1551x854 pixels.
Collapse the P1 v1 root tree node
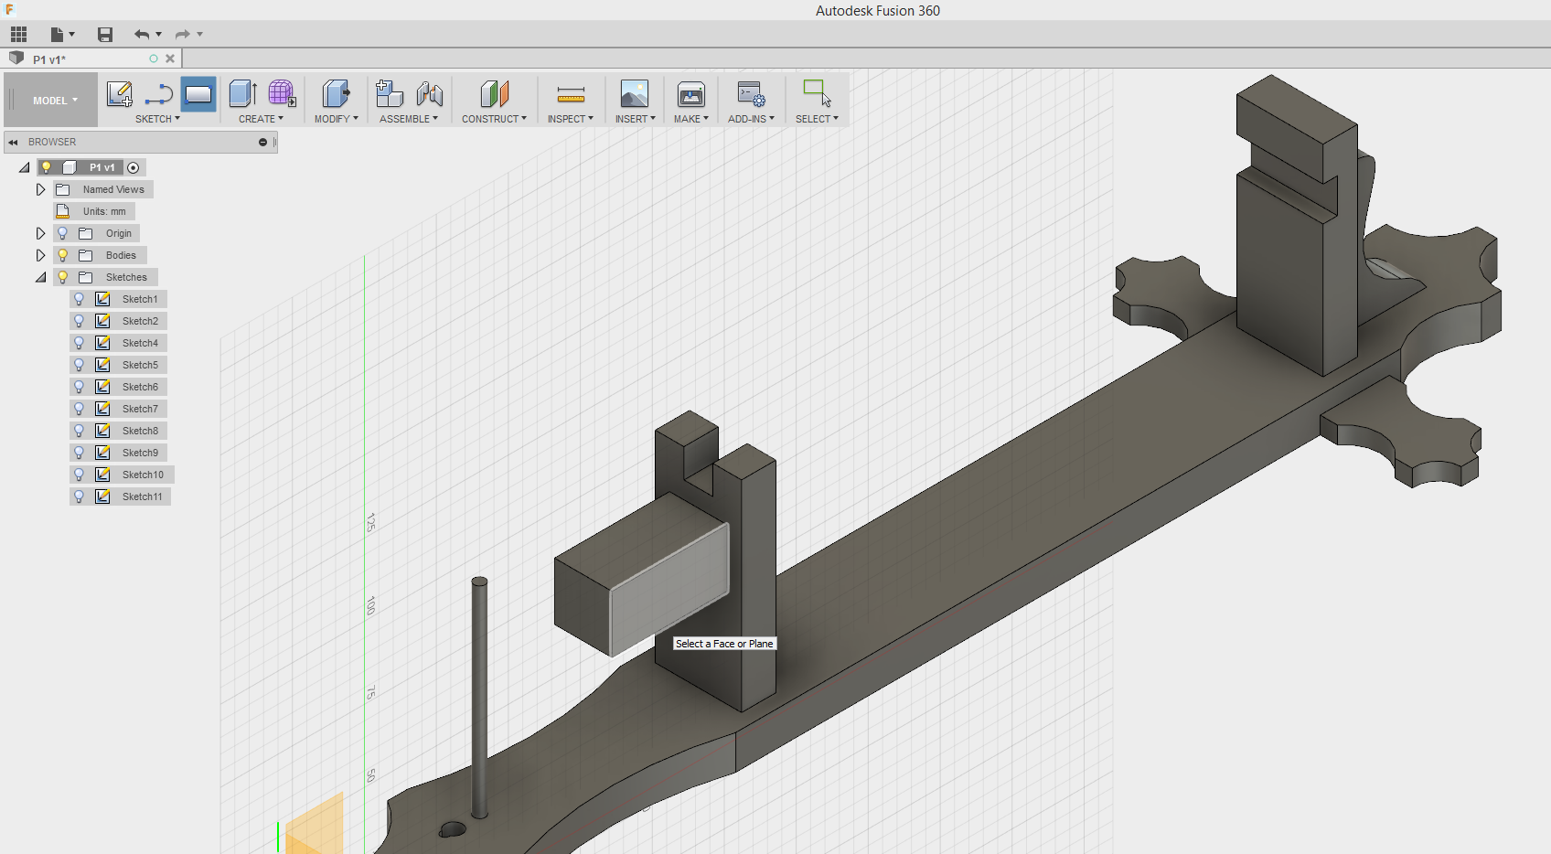tap(24, 167)
